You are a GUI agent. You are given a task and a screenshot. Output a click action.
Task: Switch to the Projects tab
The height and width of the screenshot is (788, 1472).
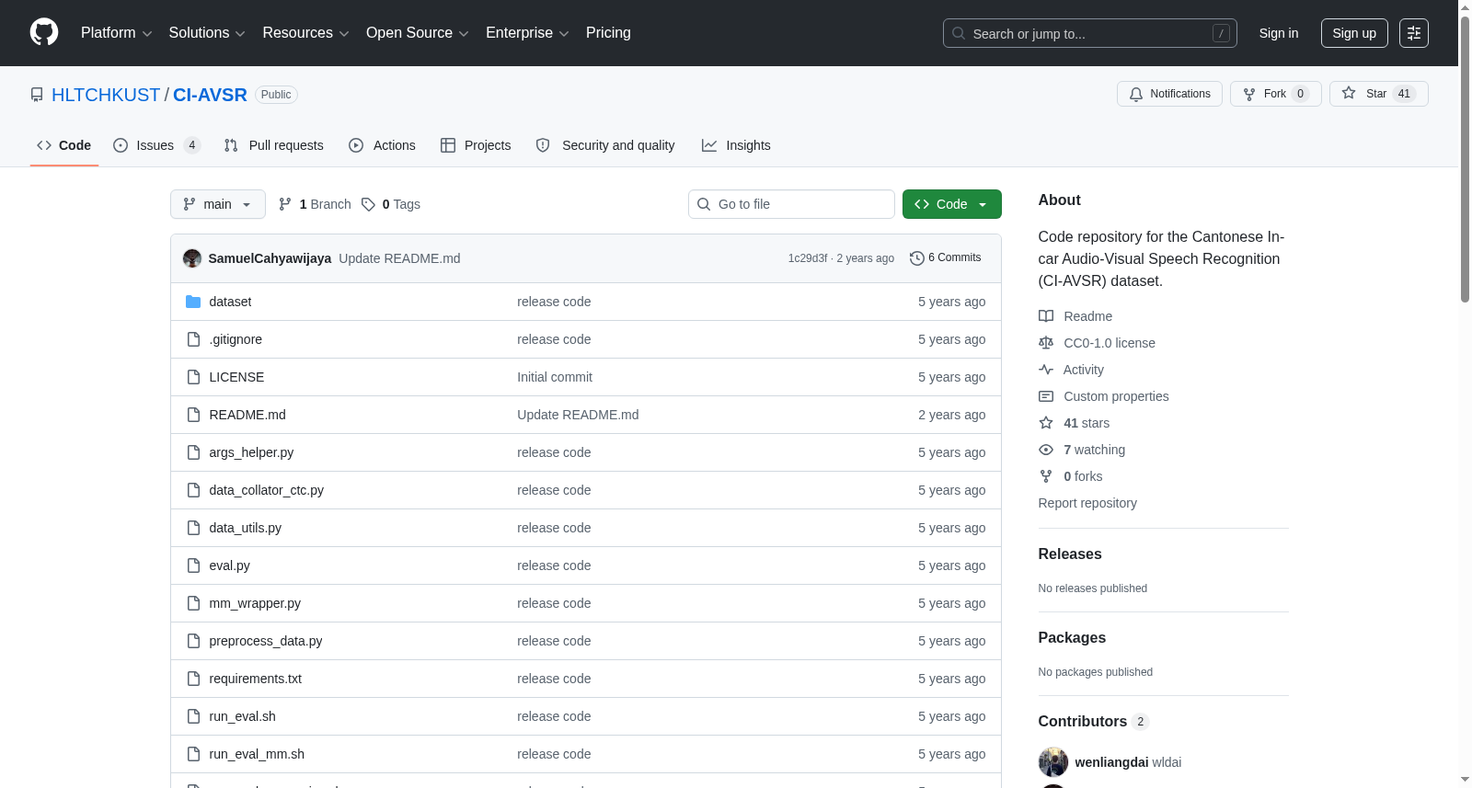pyautogui.click(x=476, y=145)
